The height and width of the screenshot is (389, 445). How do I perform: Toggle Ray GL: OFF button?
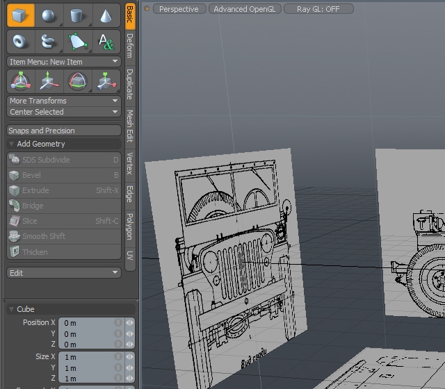[x=318, y=9]
